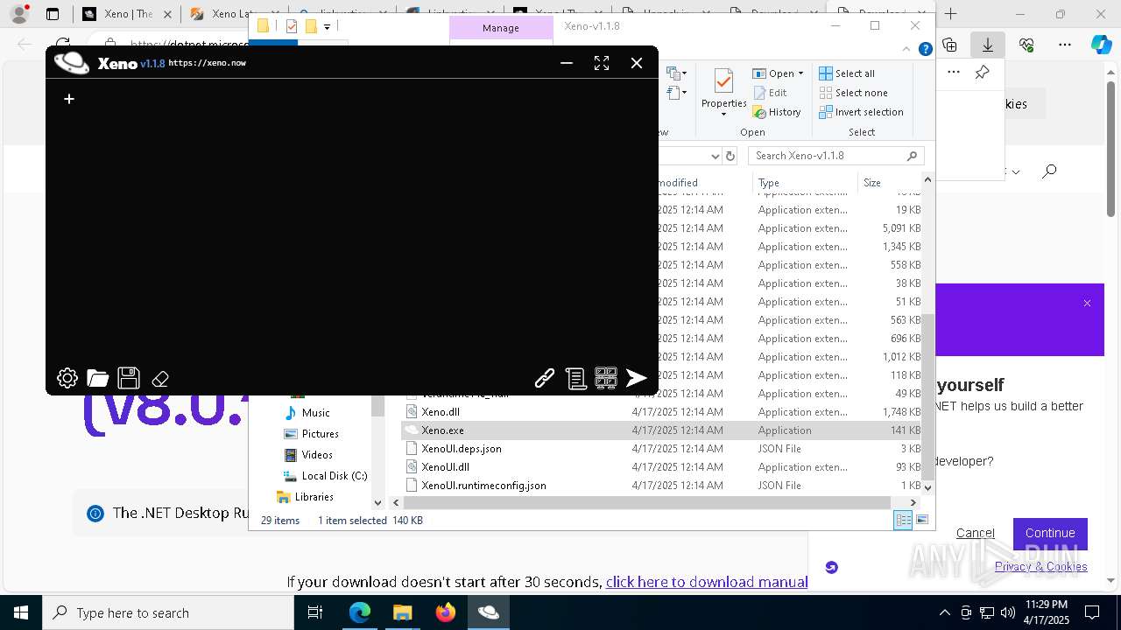The image size is (1121, 630).
Task: Click 'click here to download manual' link
Action: 706,582
